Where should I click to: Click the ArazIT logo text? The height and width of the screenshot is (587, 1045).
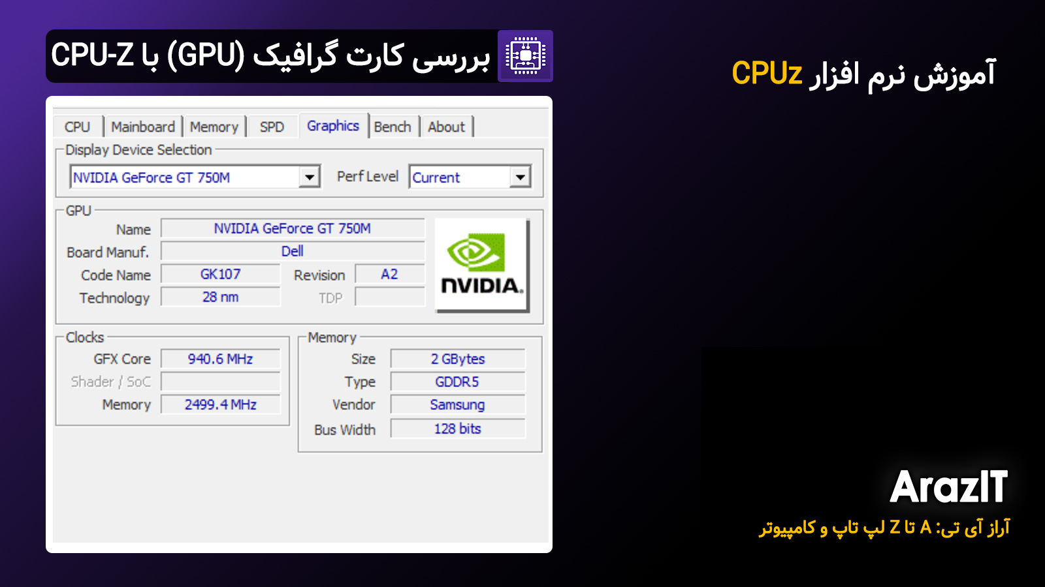tap(949, 487)
